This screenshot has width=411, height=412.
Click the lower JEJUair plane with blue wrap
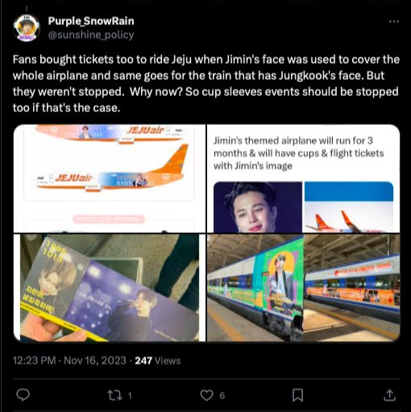[111, 170]
